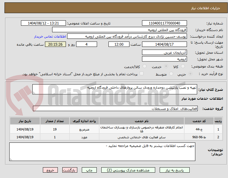Click the remaining time field 20:15:26
Viewport: 228px width, 178px height.
[55, 44]
